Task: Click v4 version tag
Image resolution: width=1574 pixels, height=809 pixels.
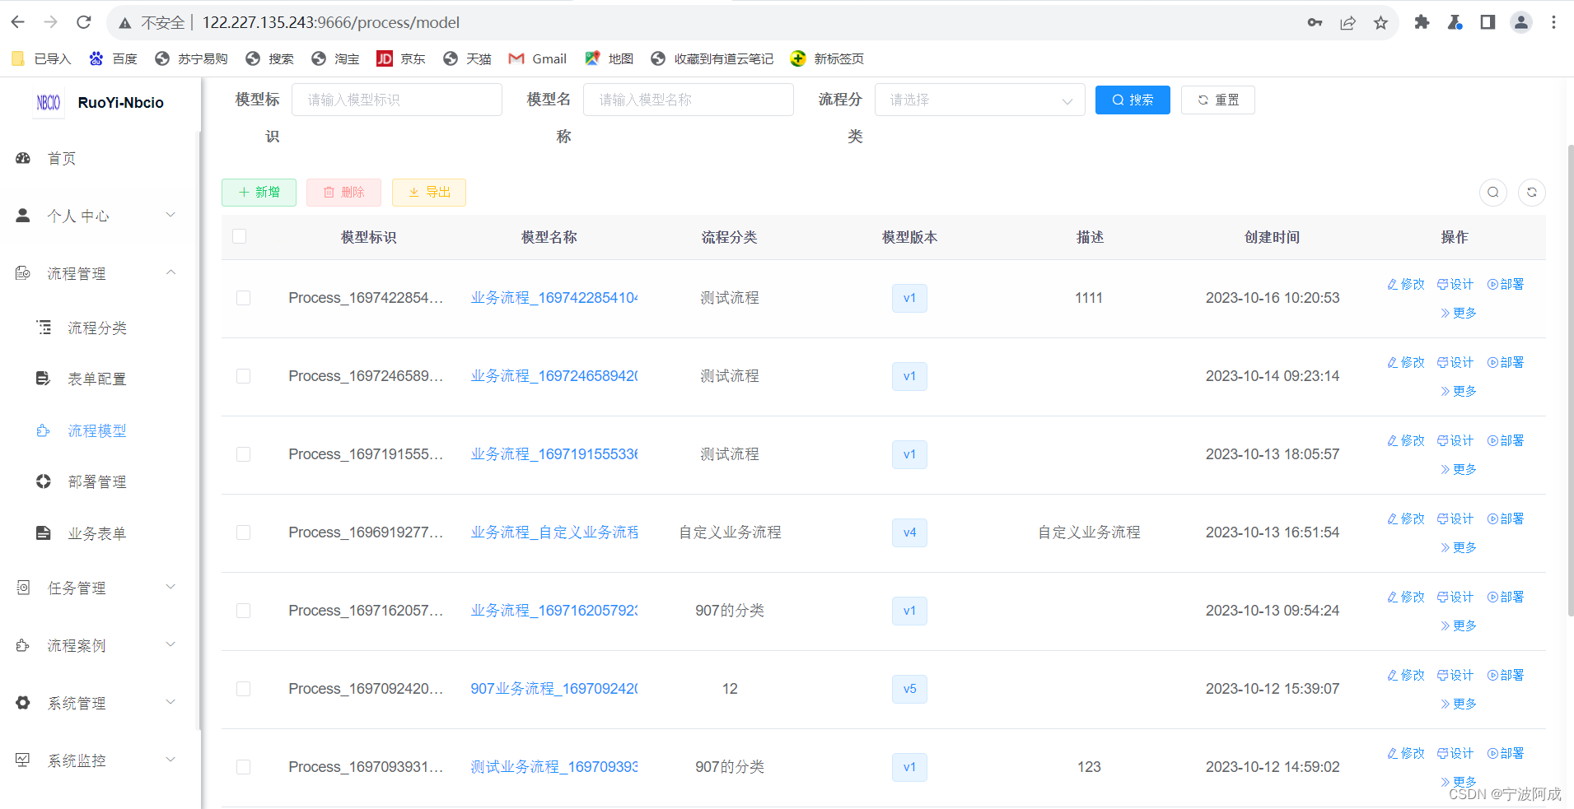Action: click(909, 532)
